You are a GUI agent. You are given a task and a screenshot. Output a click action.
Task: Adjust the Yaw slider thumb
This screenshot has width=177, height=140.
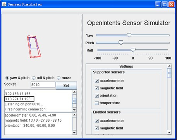coord(129,35)
